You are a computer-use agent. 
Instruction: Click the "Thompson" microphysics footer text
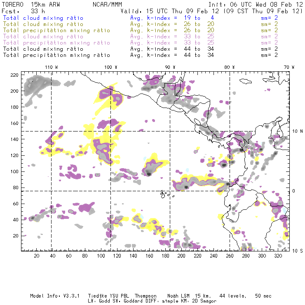point(145,296)
